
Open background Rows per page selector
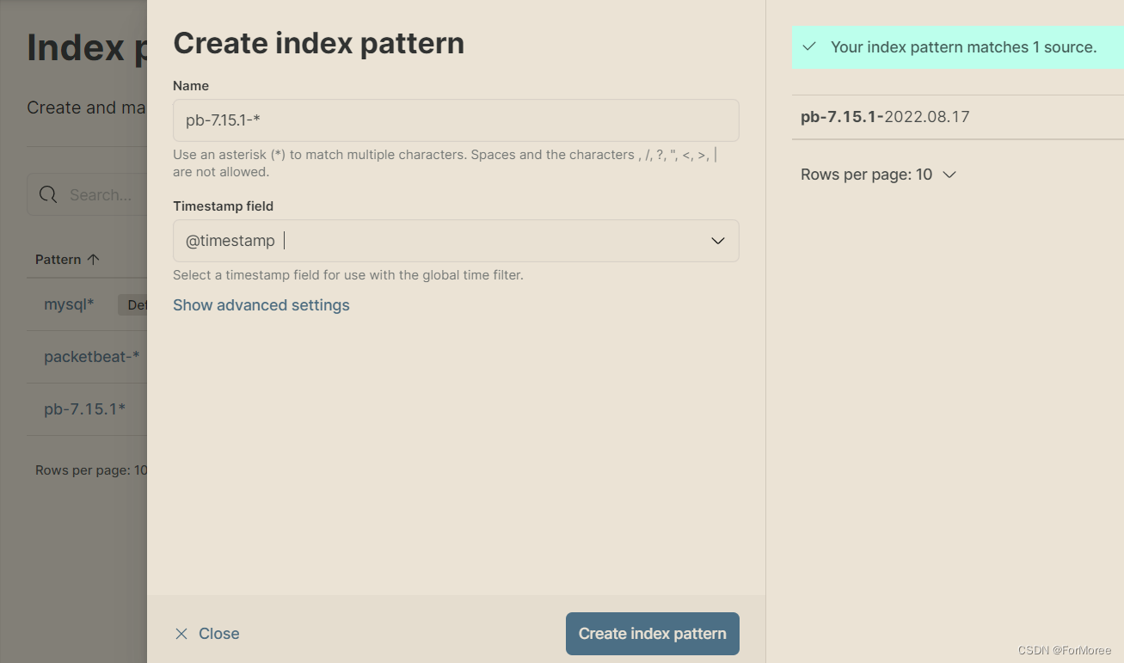(91, 470)
